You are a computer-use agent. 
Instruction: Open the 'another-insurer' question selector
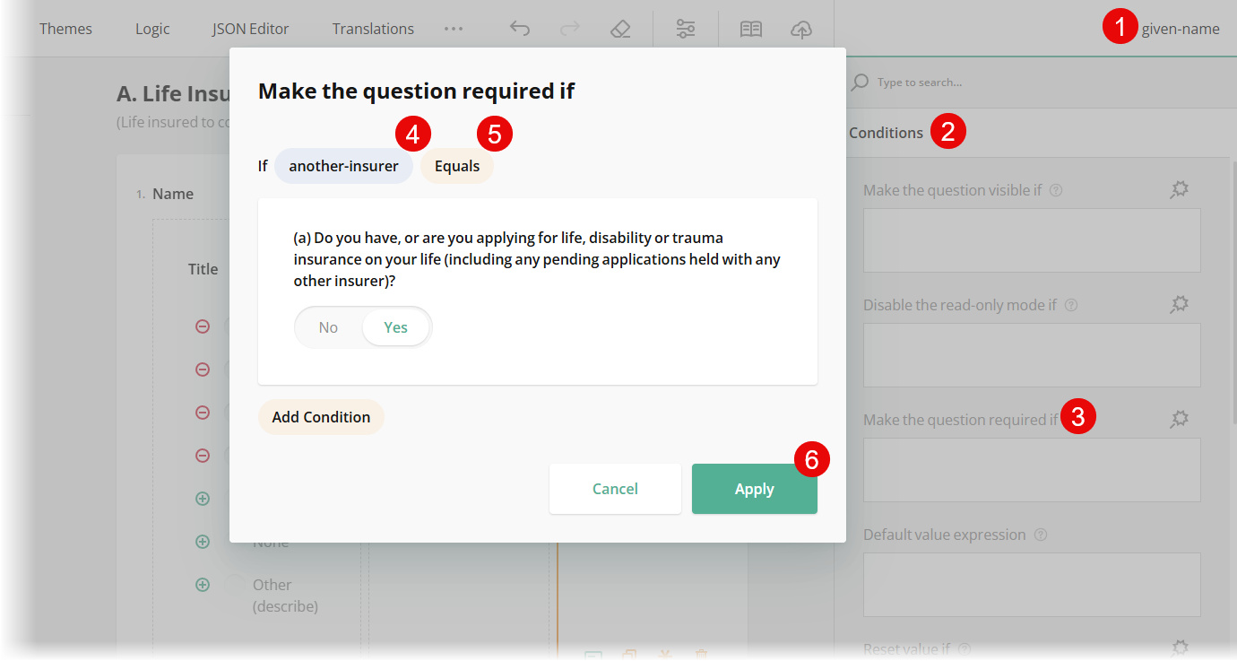[x=343, y=165]
